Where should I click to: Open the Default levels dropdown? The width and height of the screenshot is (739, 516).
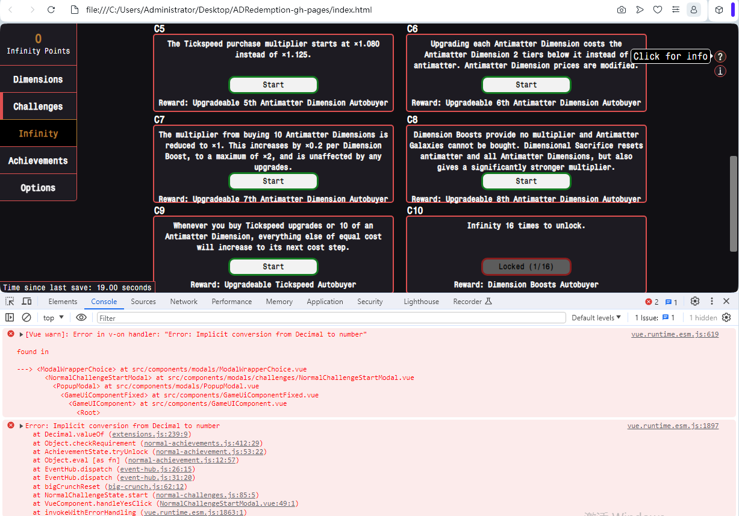point(596,317)
